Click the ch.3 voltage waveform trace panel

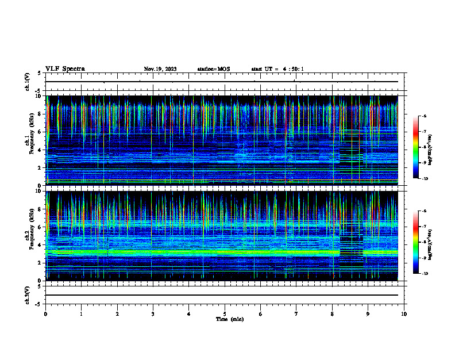point(225,295)
